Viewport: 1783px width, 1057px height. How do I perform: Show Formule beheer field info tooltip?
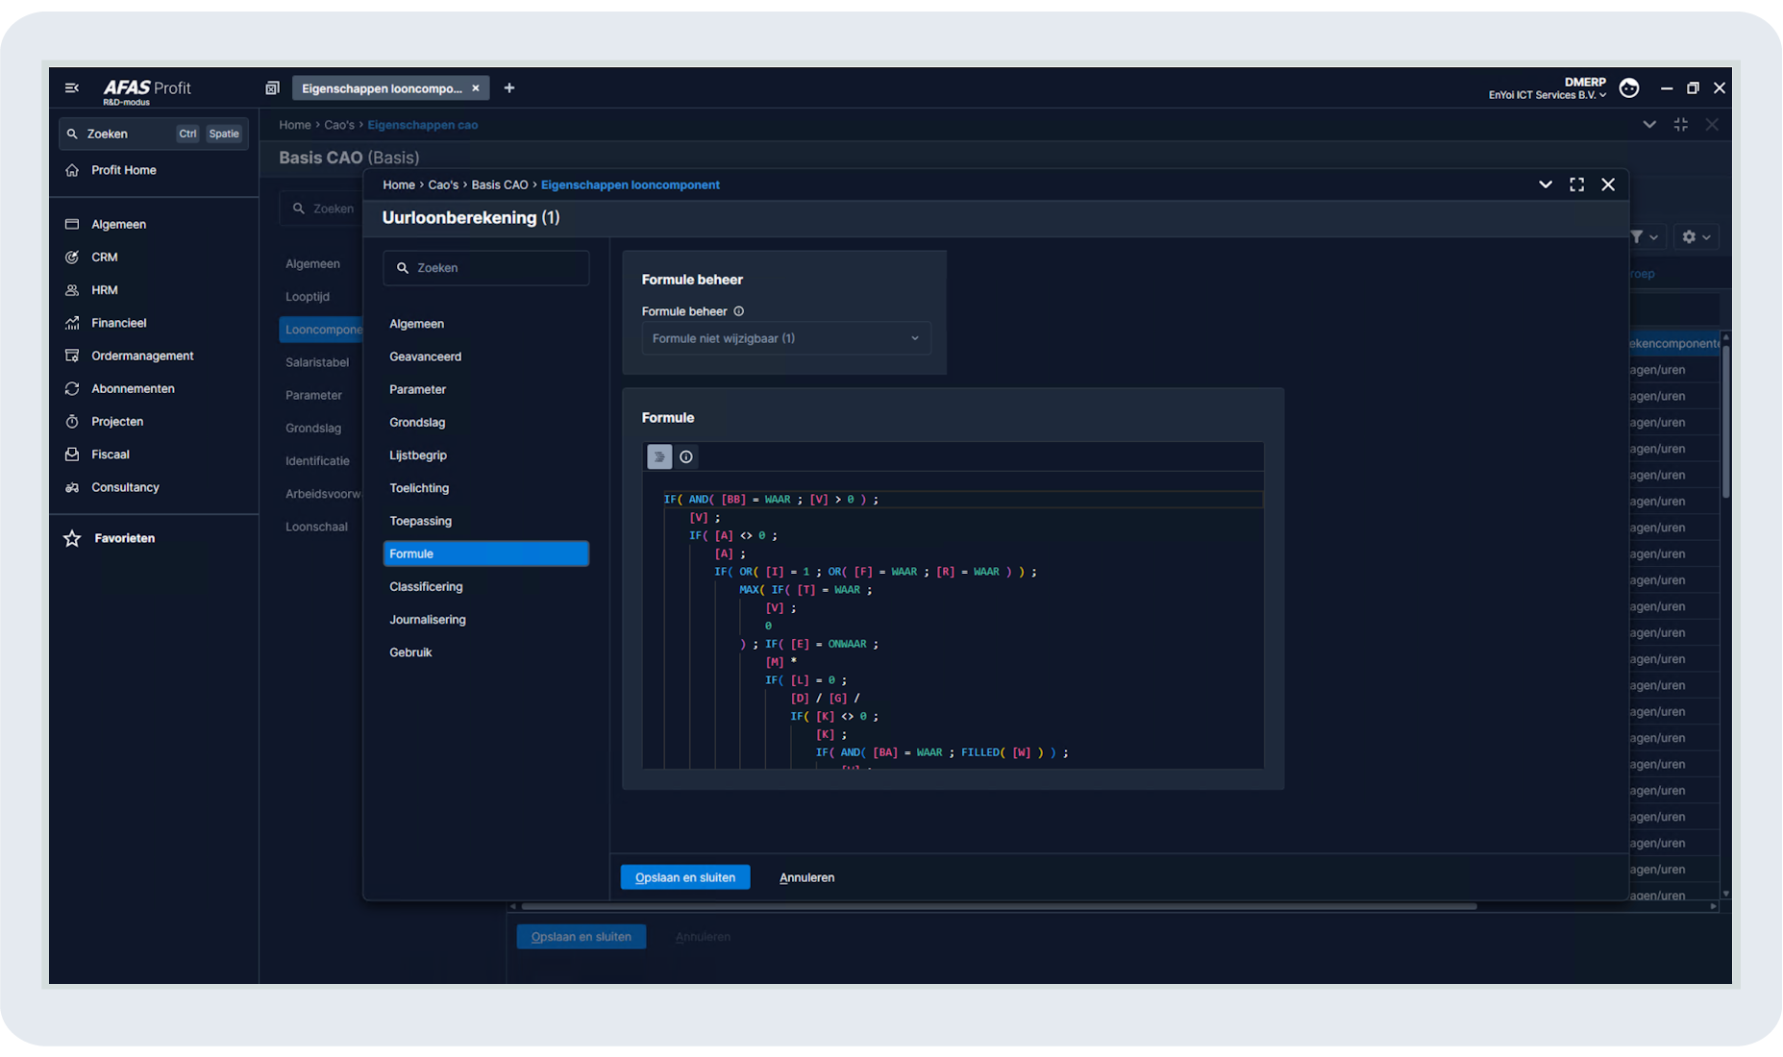click(x=739, y=311)
